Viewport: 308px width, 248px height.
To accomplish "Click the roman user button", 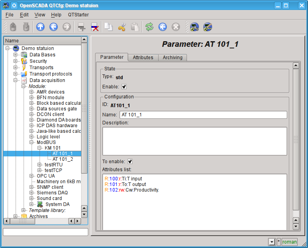I will (x=290, y=242).
